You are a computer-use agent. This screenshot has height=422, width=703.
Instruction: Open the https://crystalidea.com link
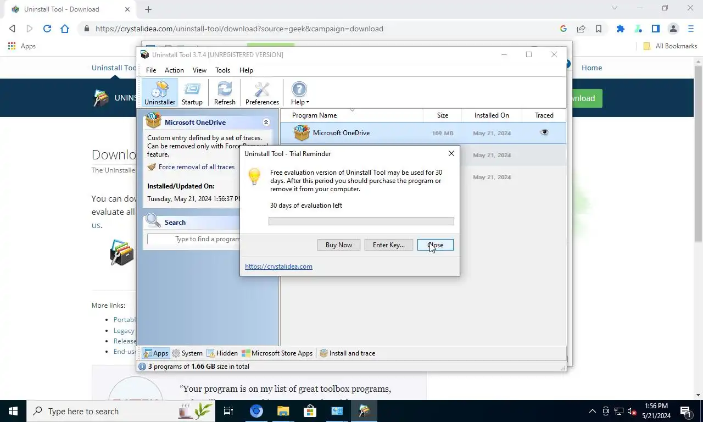[x=278, y=266]
